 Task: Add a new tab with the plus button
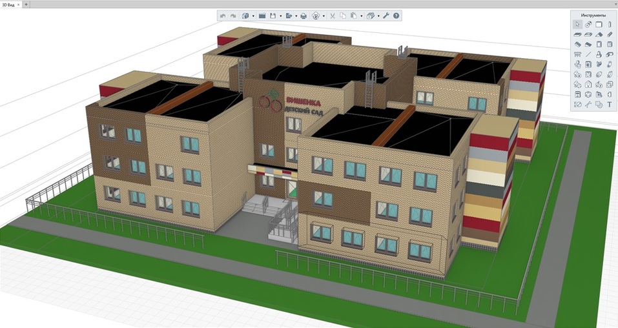[x=26, y=5]
